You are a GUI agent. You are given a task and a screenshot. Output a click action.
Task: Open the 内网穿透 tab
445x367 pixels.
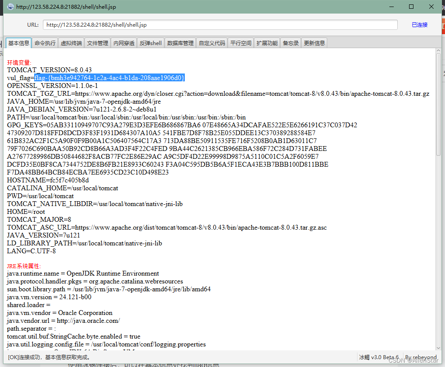[124, 43]
